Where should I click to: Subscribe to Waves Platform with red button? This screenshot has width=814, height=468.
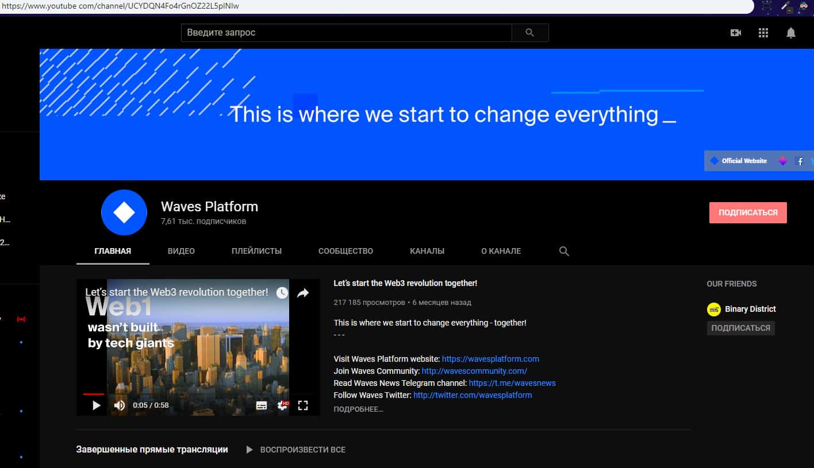(747, 212)
